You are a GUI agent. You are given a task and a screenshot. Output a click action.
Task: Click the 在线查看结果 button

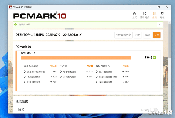coord(123,35)
